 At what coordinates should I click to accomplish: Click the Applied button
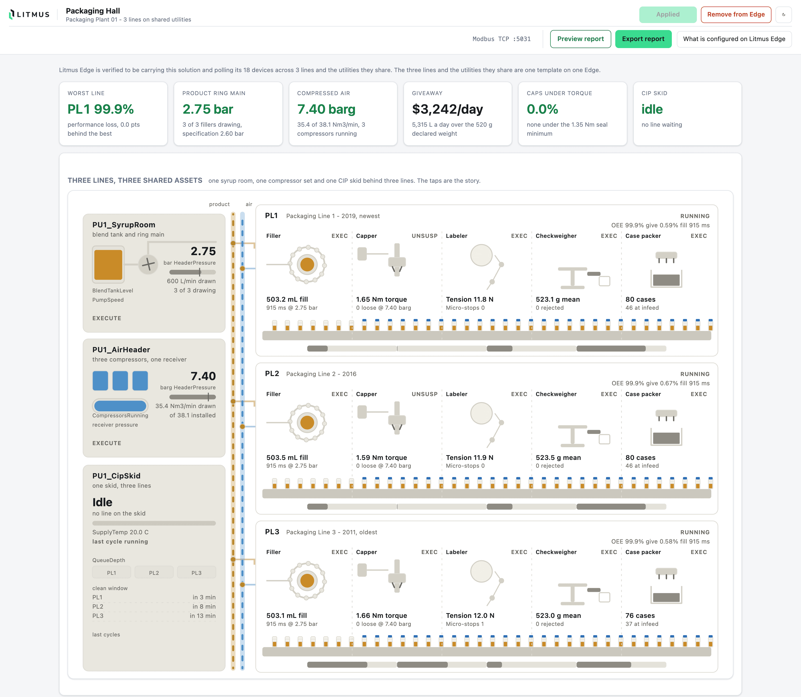point(668,14)
